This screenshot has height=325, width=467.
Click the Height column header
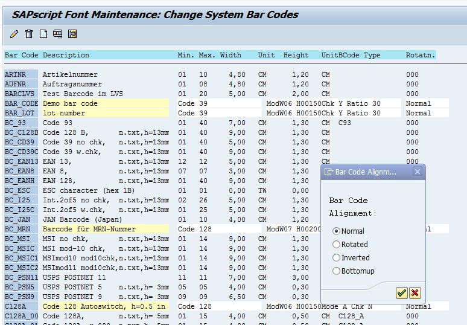296,55
